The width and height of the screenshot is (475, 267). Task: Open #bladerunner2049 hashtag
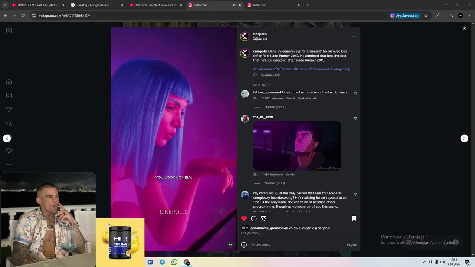[267, 69]
